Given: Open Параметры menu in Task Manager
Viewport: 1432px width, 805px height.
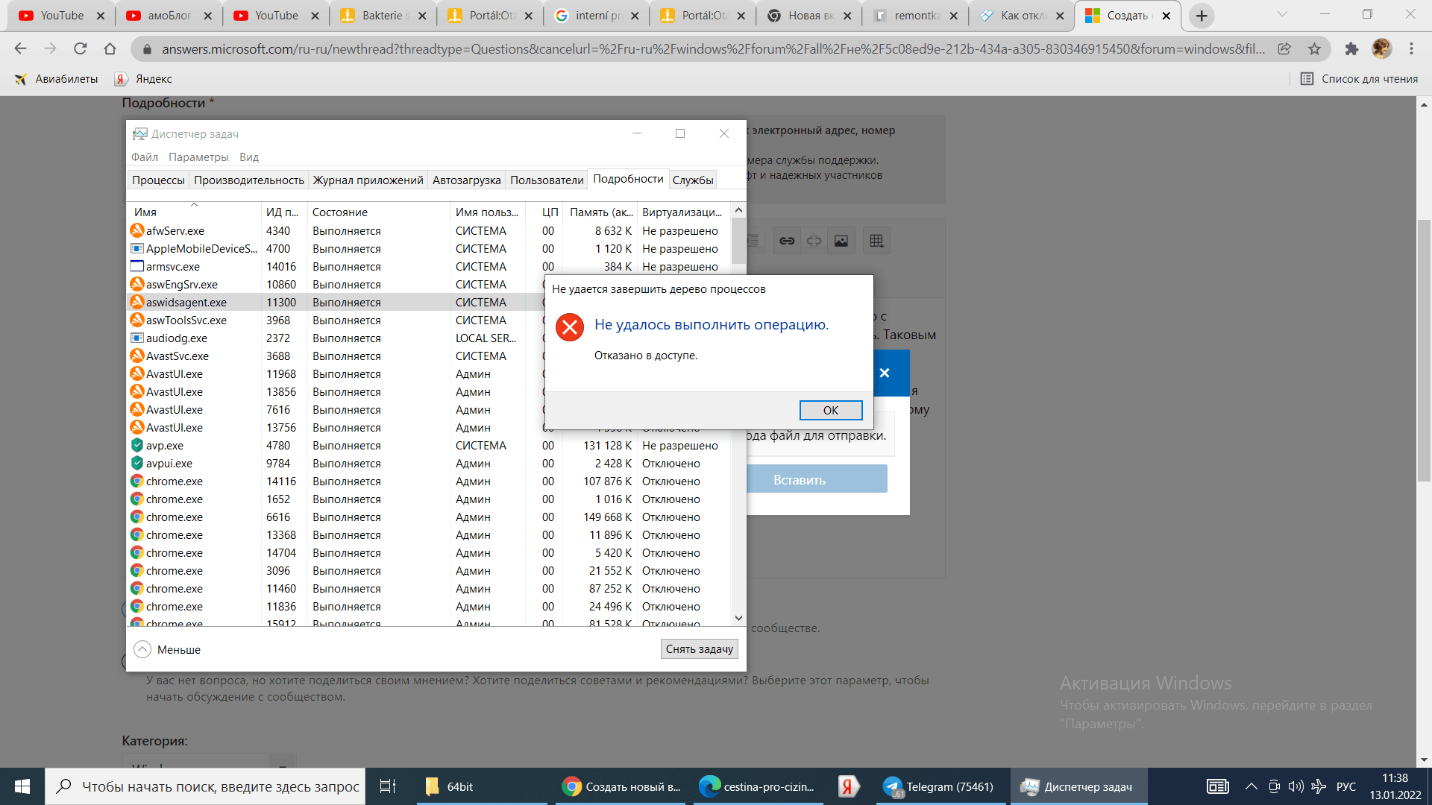Looking at the screenshot, I should click(198, 157).
